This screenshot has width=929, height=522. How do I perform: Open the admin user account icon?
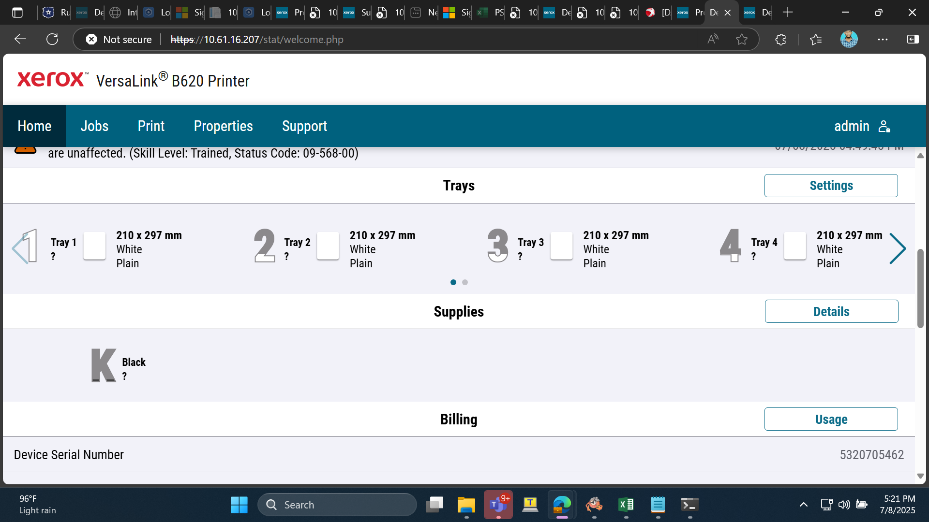point(884,126)
